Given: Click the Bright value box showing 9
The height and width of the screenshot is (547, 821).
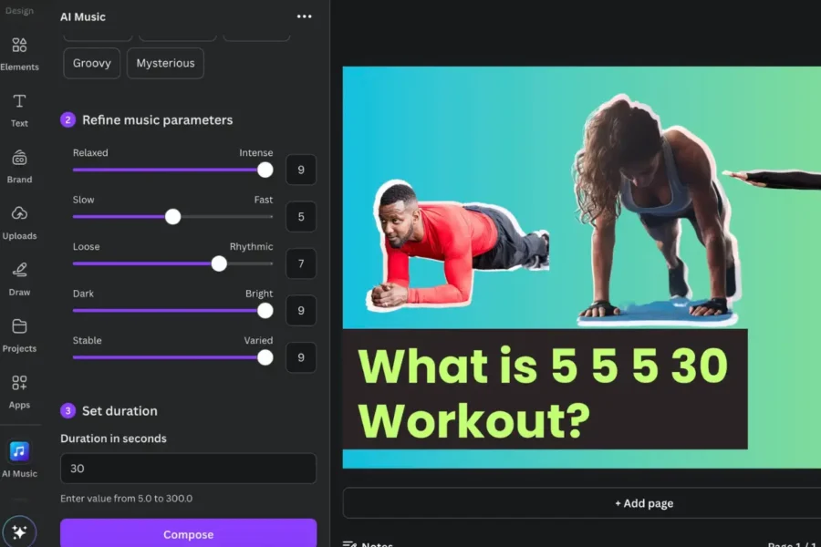Looking at the screenshot, I should [x=301, y=310].
